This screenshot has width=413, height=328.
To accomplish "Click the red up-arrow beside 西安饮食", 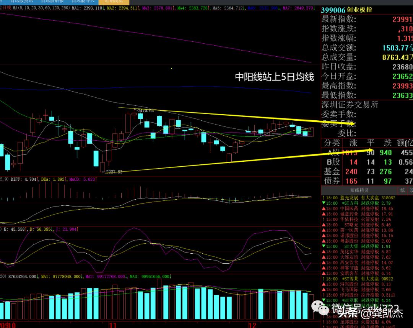I will [x=324, y=262].
